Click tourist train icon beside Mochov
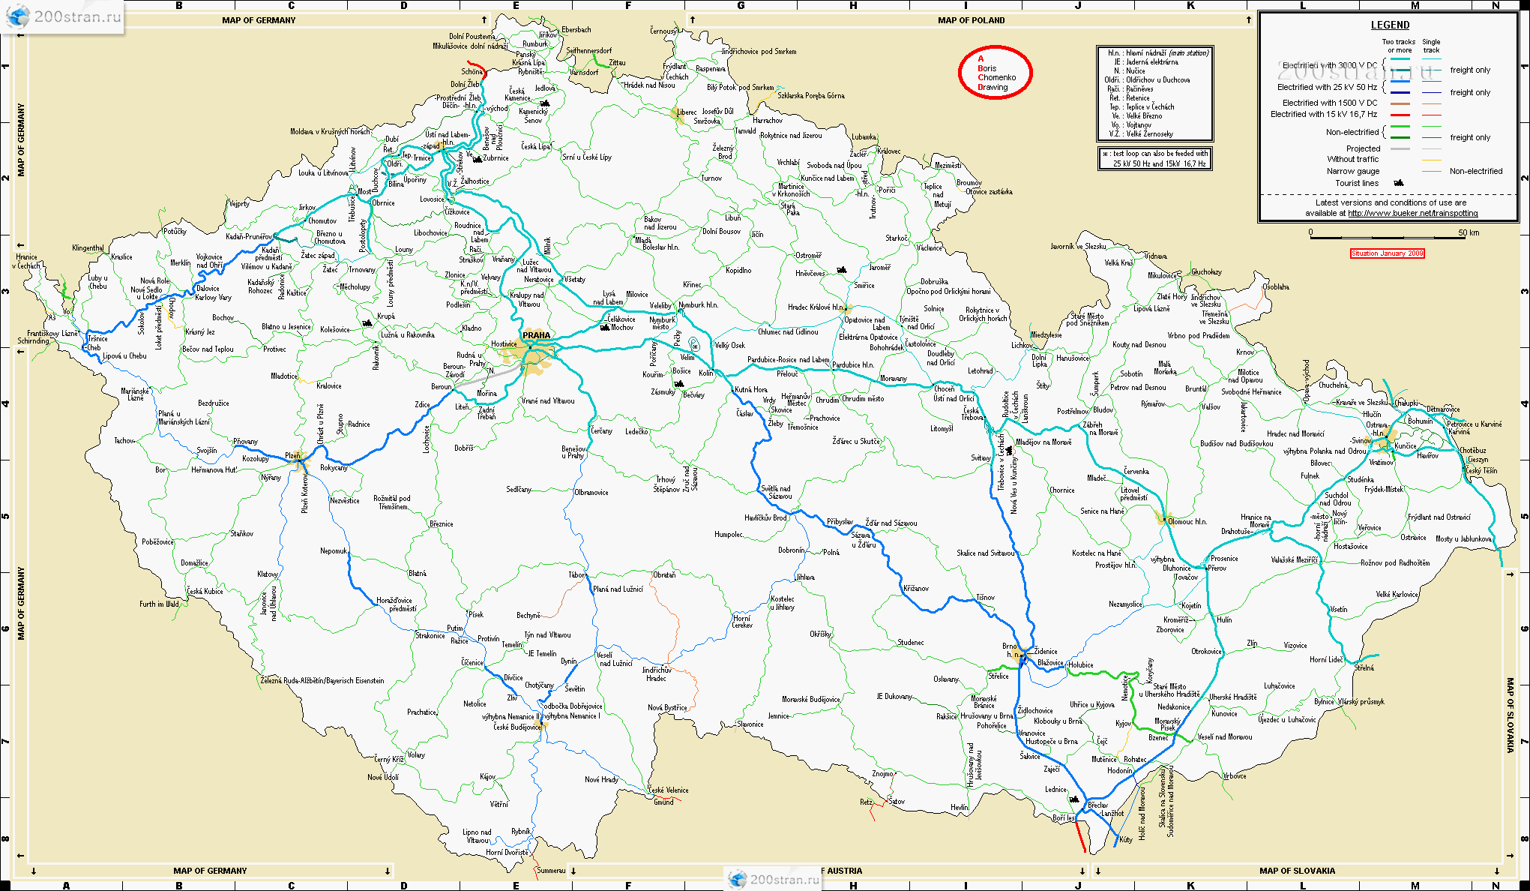This screenshot has width=1530, height=891. [x=605, y=327]
